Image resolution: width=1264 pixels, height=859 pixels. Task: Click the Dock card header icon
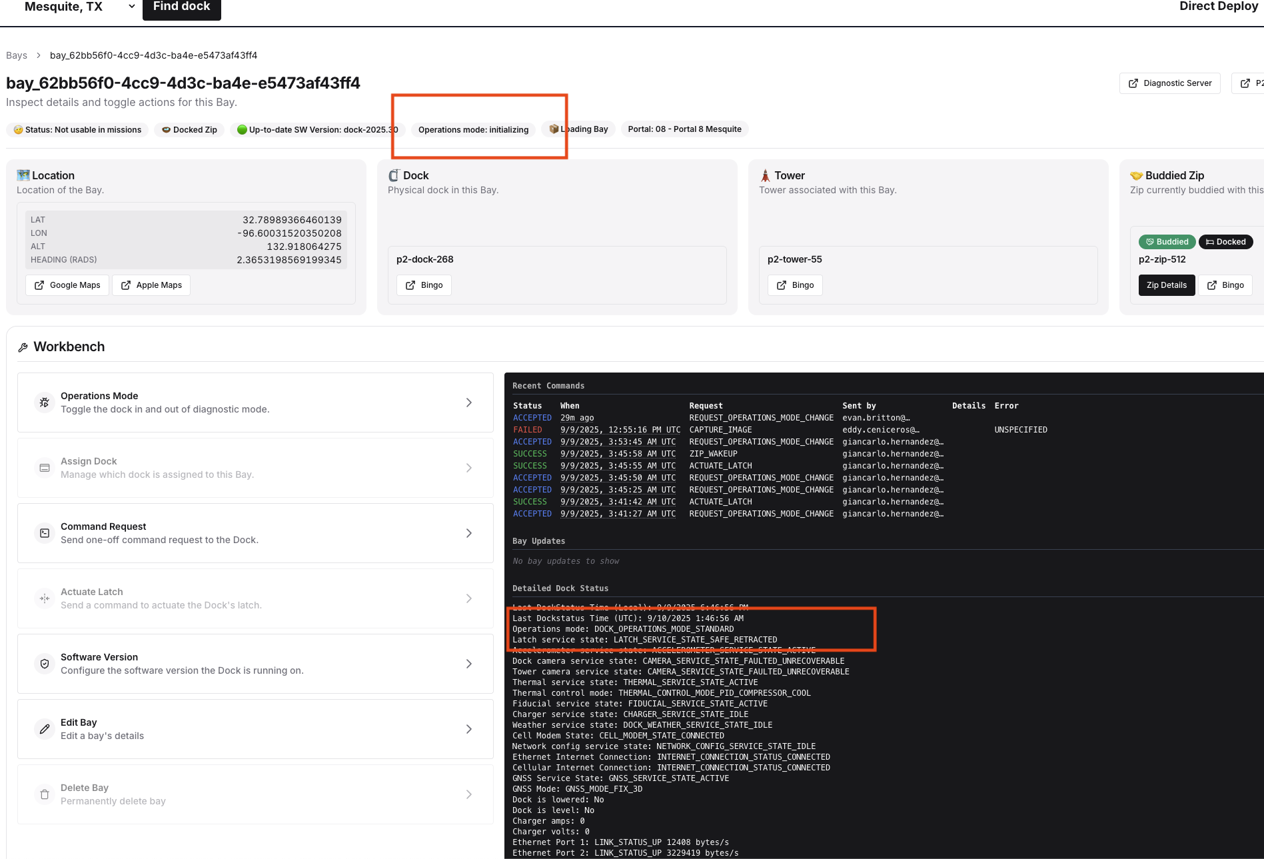(394, 175)
